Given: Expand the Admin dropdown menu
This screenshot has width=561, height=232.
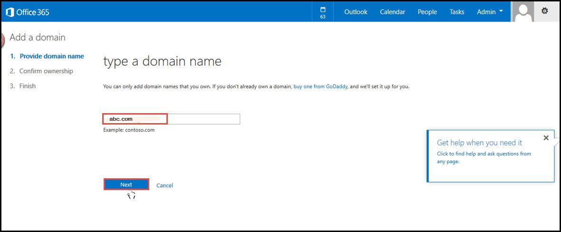Looking at the screenshot, I should coord(490,12).
